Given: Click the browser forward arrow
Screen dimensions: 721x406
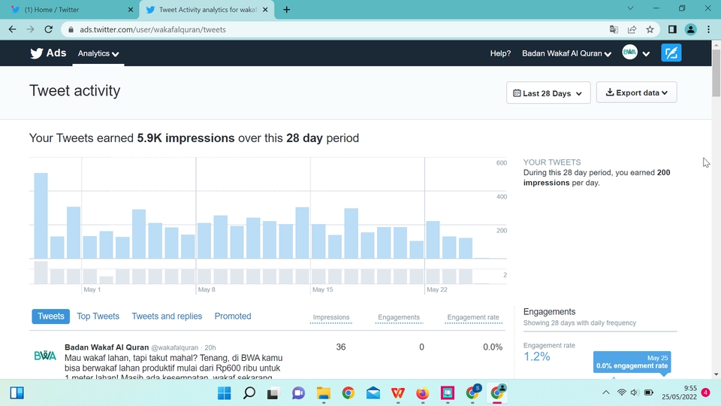Looking at the screenshot, I should [30, 29].
